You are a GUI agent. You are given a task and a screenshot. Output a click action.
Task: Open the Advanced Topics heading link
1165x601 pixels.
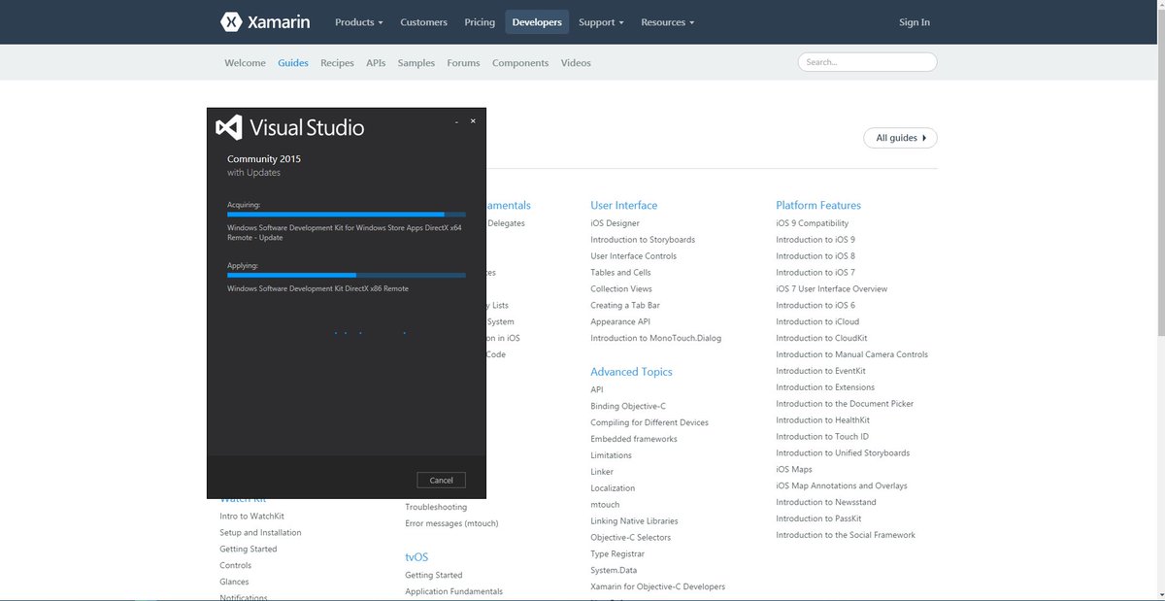click(631, 372)
